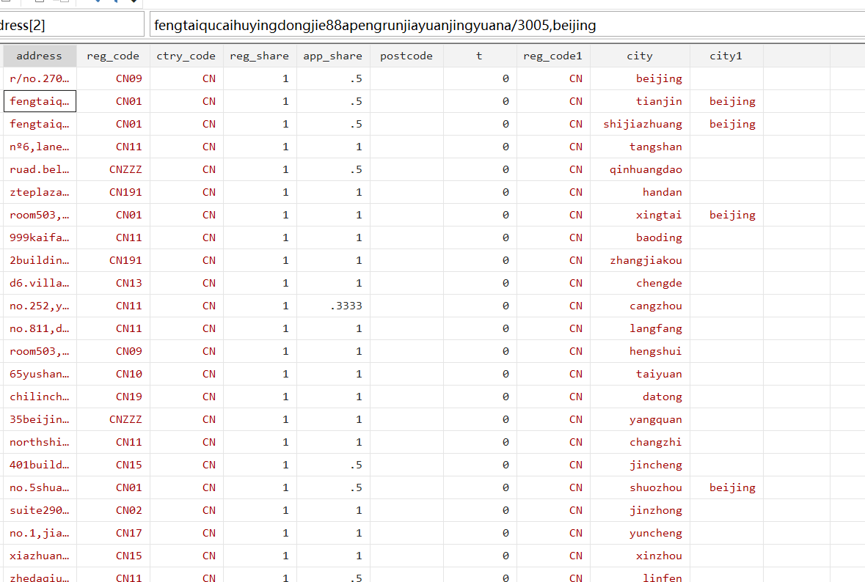Select address cell 'no.811,d…'
This screenshot has width=865, height=582.
40,328
